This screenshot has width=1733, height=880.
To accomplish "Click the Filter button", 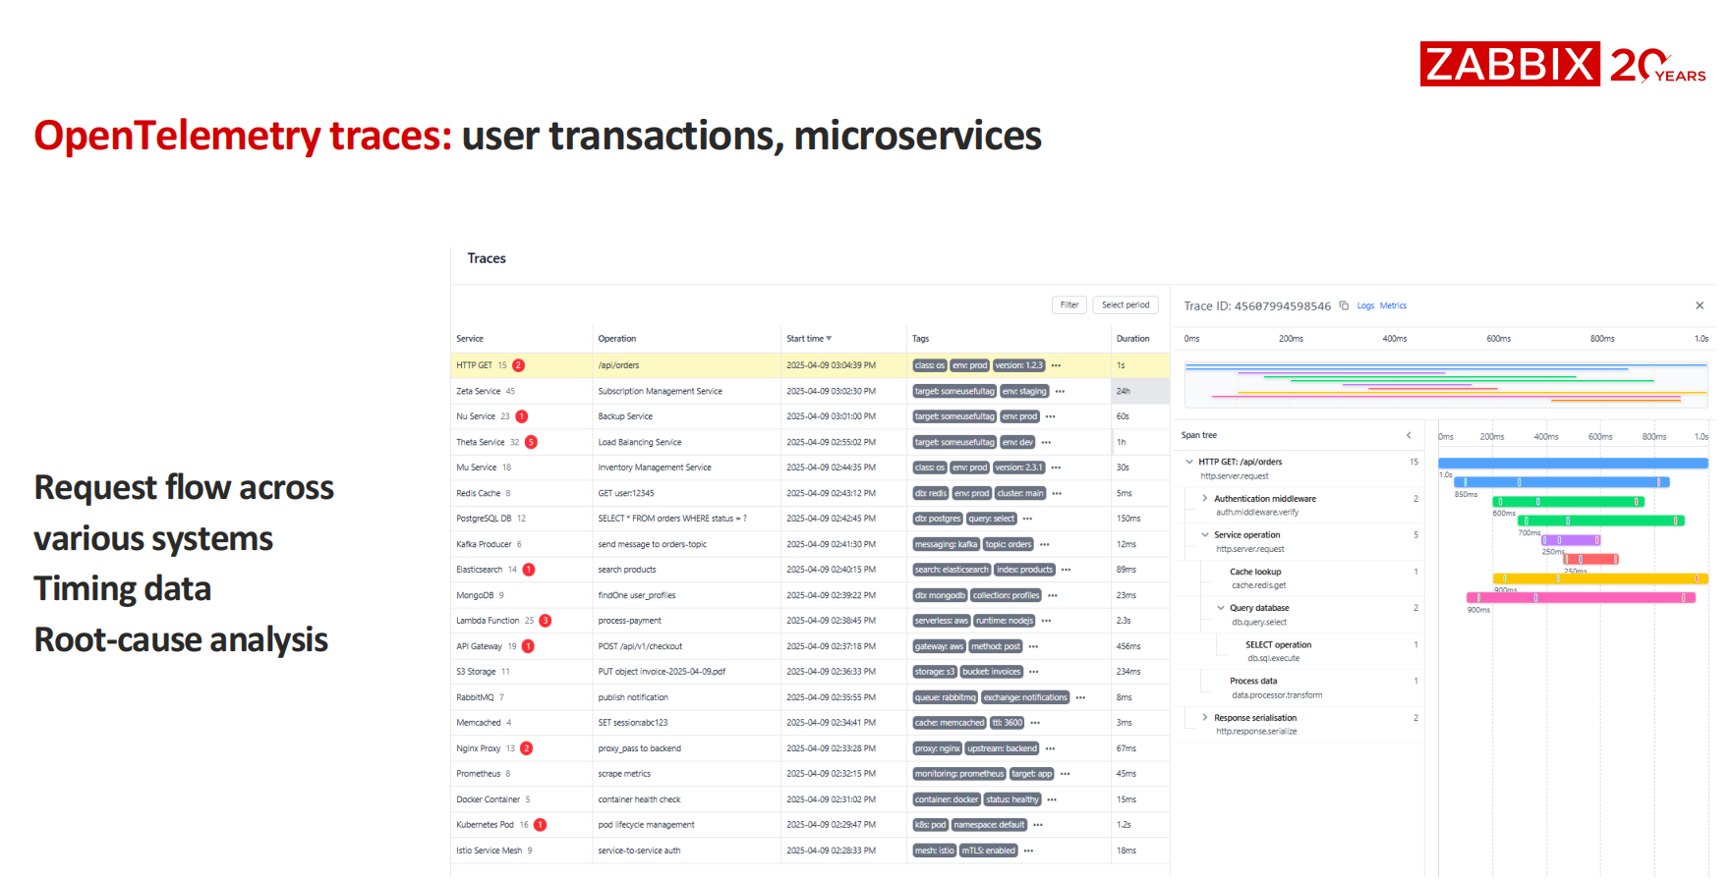I will pyautogui.click(x=1069, y=304).
